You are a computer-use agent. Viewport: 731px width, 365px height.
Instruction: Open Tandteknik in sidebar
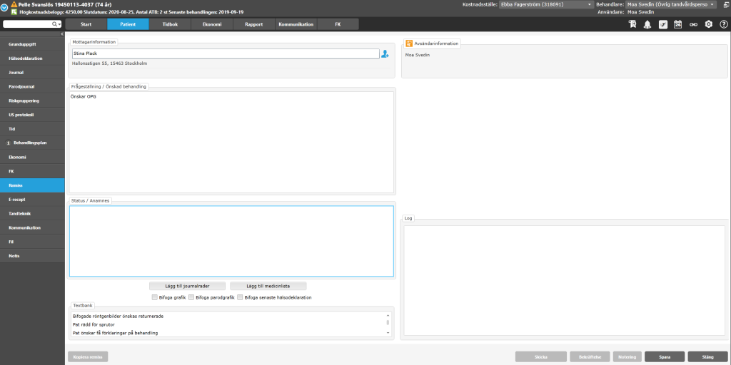32,214
